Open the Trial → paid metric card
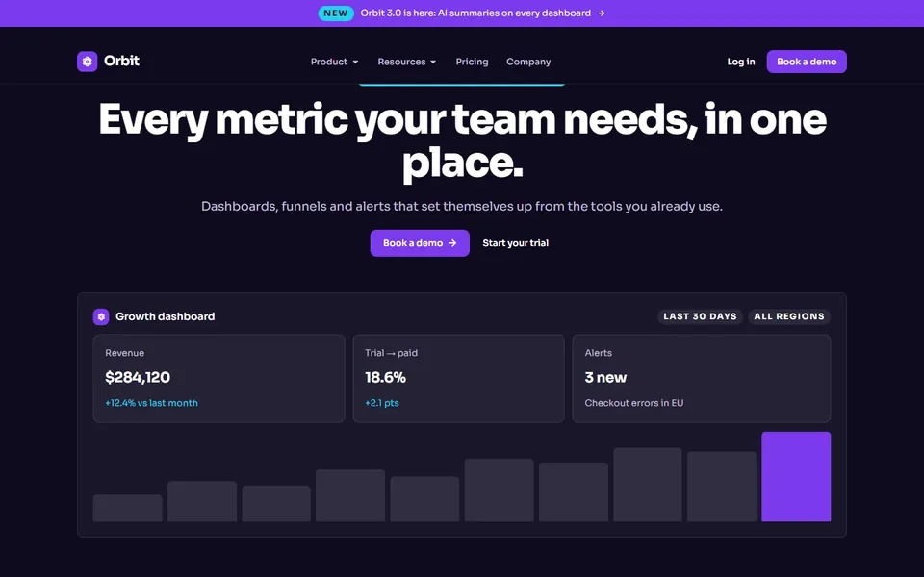This screenshot has width=924, height=577. coord(458,379)
